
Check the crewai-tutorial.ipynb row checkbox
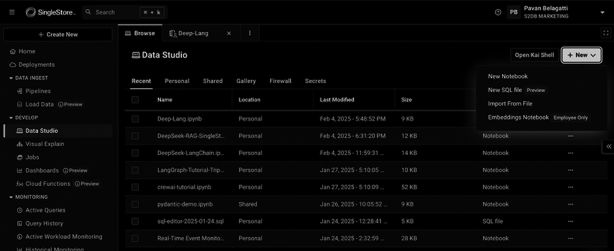135,188
